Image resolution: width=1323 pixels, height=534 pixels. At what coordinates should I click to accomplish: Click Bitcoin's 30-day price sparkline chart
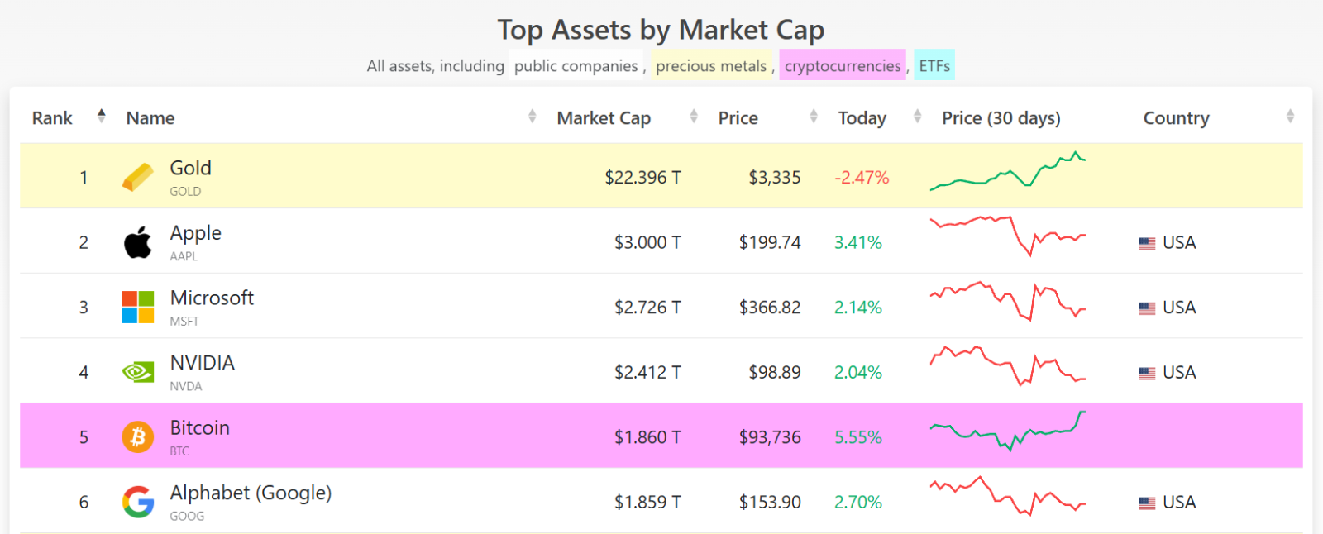1007,431
